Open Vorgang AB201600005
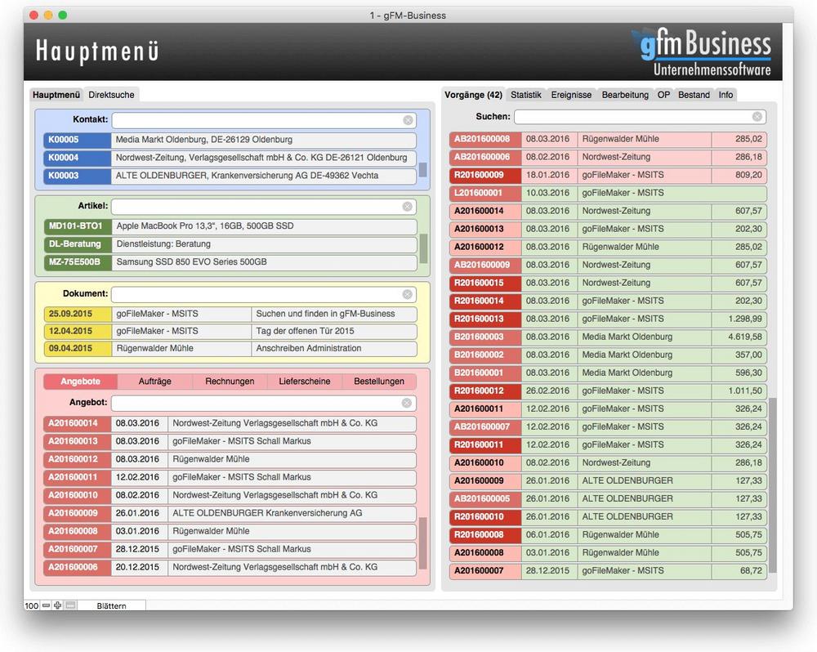The image size is (817, 652). click(485, 498)
